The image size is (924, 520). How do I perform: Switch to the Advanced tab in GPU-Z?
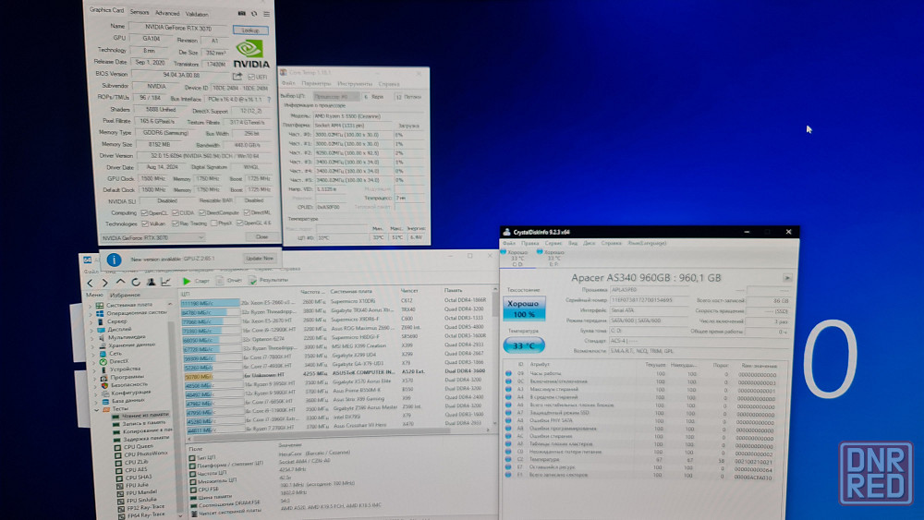(x=167, y=13)
